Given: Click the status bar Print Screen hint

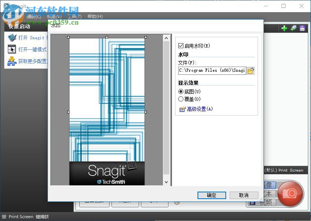Looking at the screenshot, I should (25, 217).
